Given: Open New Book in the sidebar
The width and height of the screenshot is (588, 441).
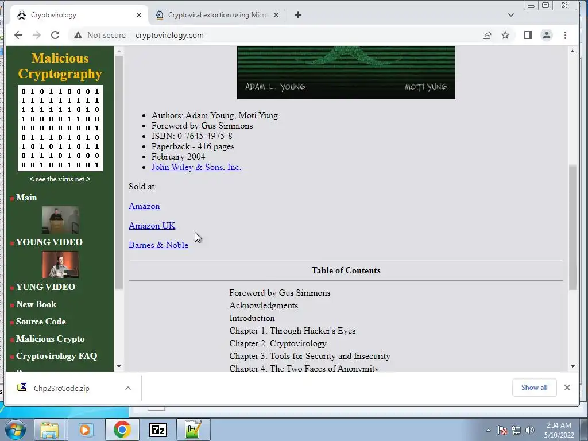Looking at the screenshot, I should coord(36,304).
